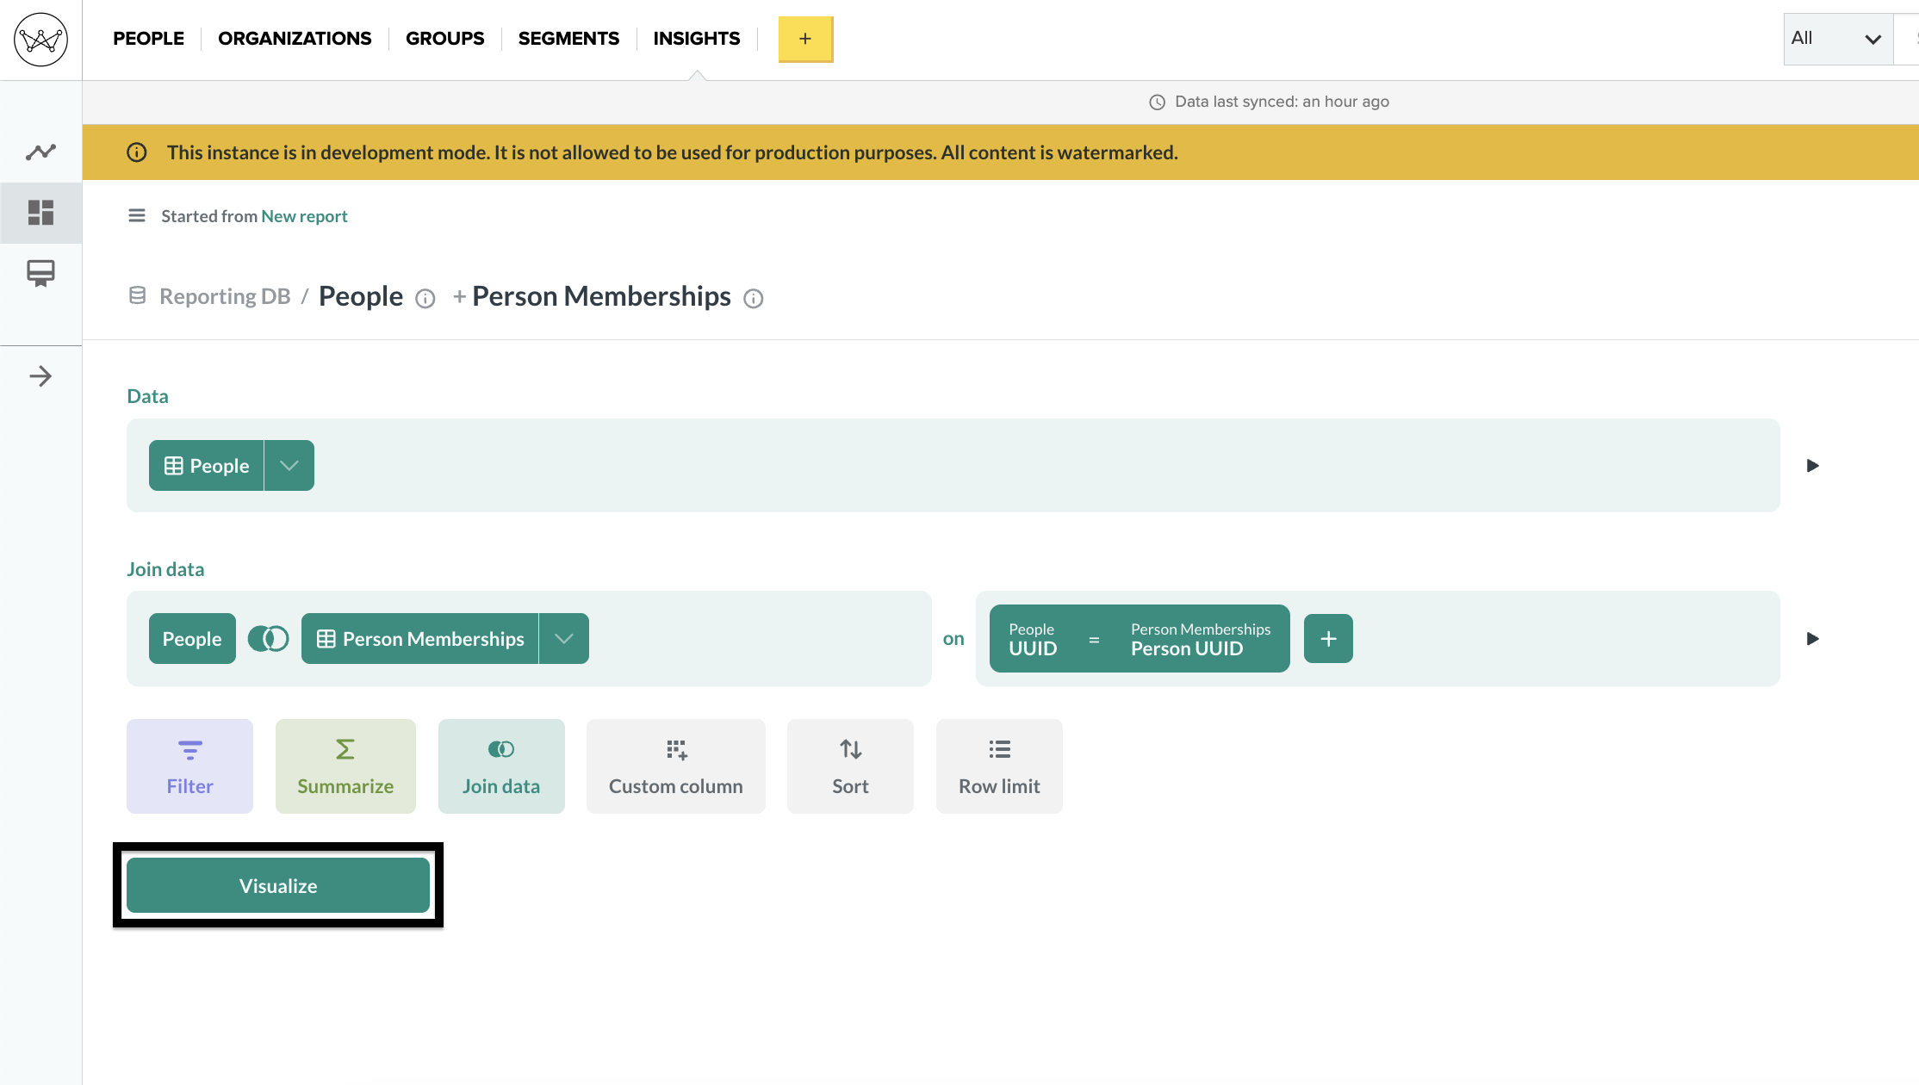
Task: Open the New report link
Action: 304,216
